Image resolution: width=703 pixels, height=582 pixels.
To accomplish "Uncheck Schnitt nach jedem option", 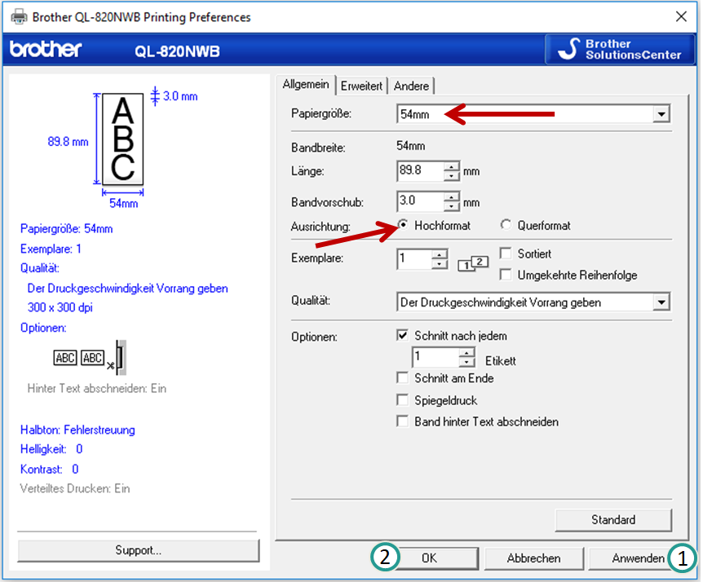I will pyautogui.click(x=403, y=335).
